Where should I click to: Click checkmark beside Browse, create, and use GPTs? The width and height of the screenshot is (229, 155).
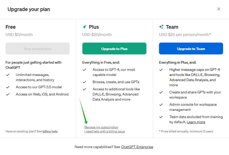point(84,82)
